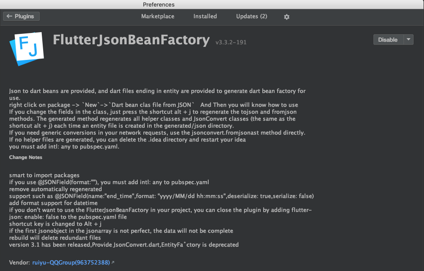Disable the FlutterJsonBeanFactory plugin

pos(388,40)
